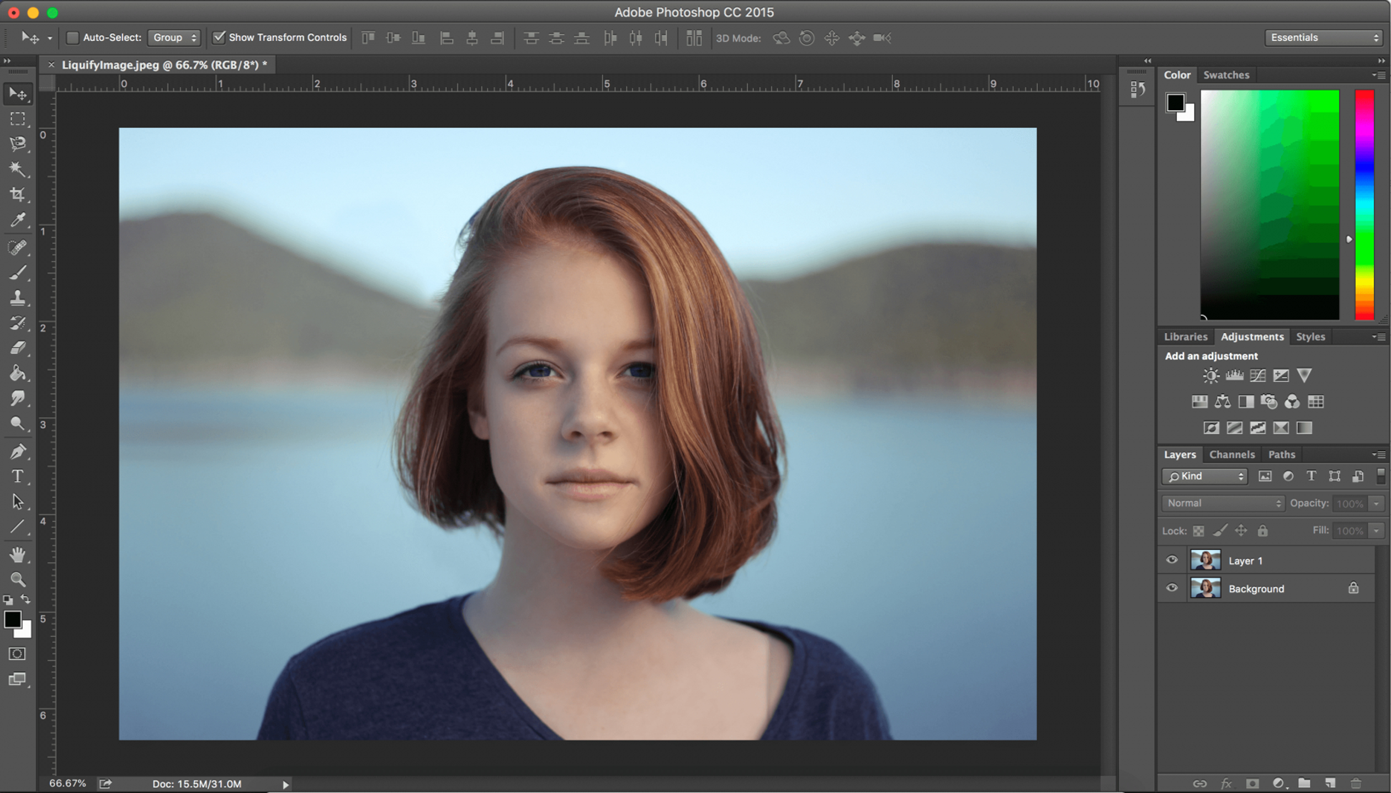
Task: Click the Adjustments tab
Action: click(1251, 336)
